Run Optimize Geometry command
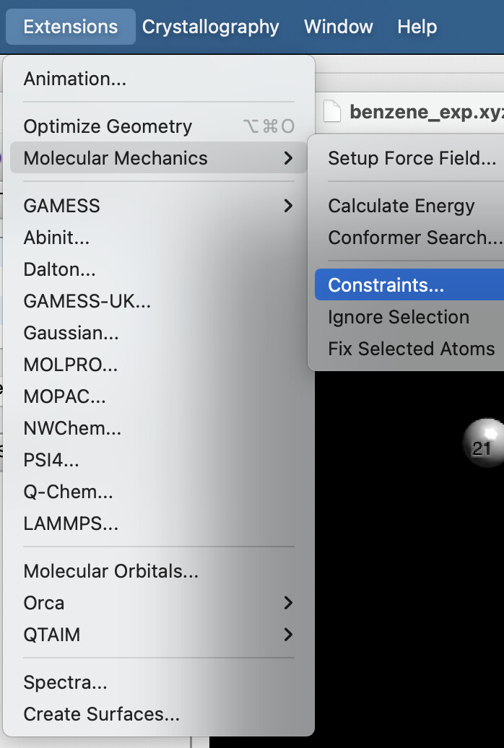This screenshot has width=504, height=748. pos(108,126)
